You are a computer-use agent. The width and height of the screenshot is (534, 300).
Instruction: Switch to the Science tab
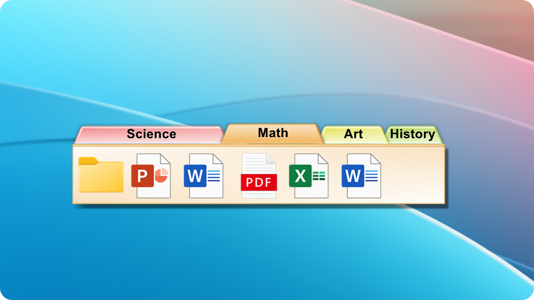point(149,134)
